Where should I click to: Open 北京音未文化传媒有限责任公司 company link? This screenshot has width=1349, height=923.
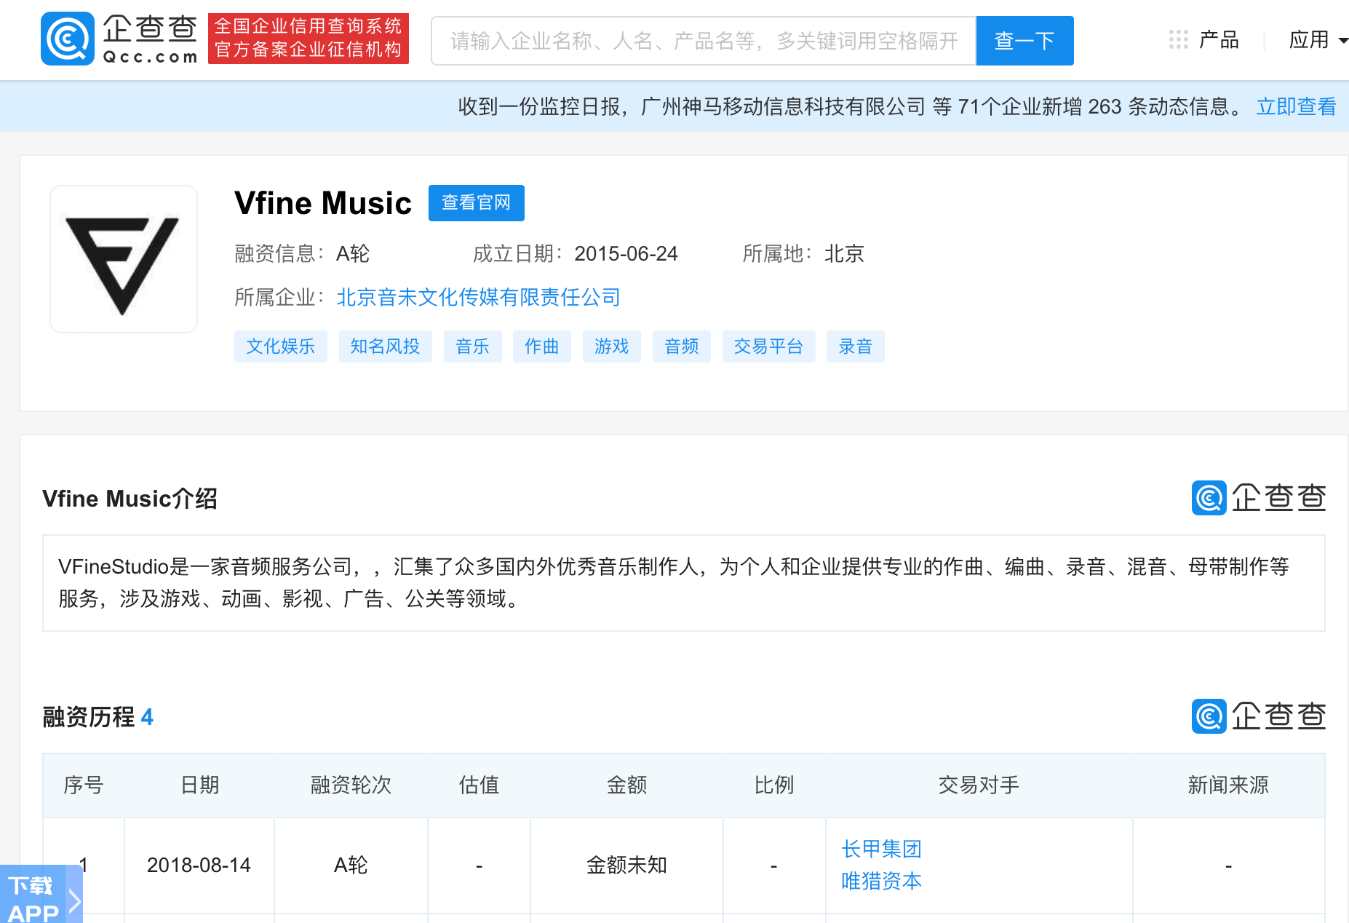478,297
